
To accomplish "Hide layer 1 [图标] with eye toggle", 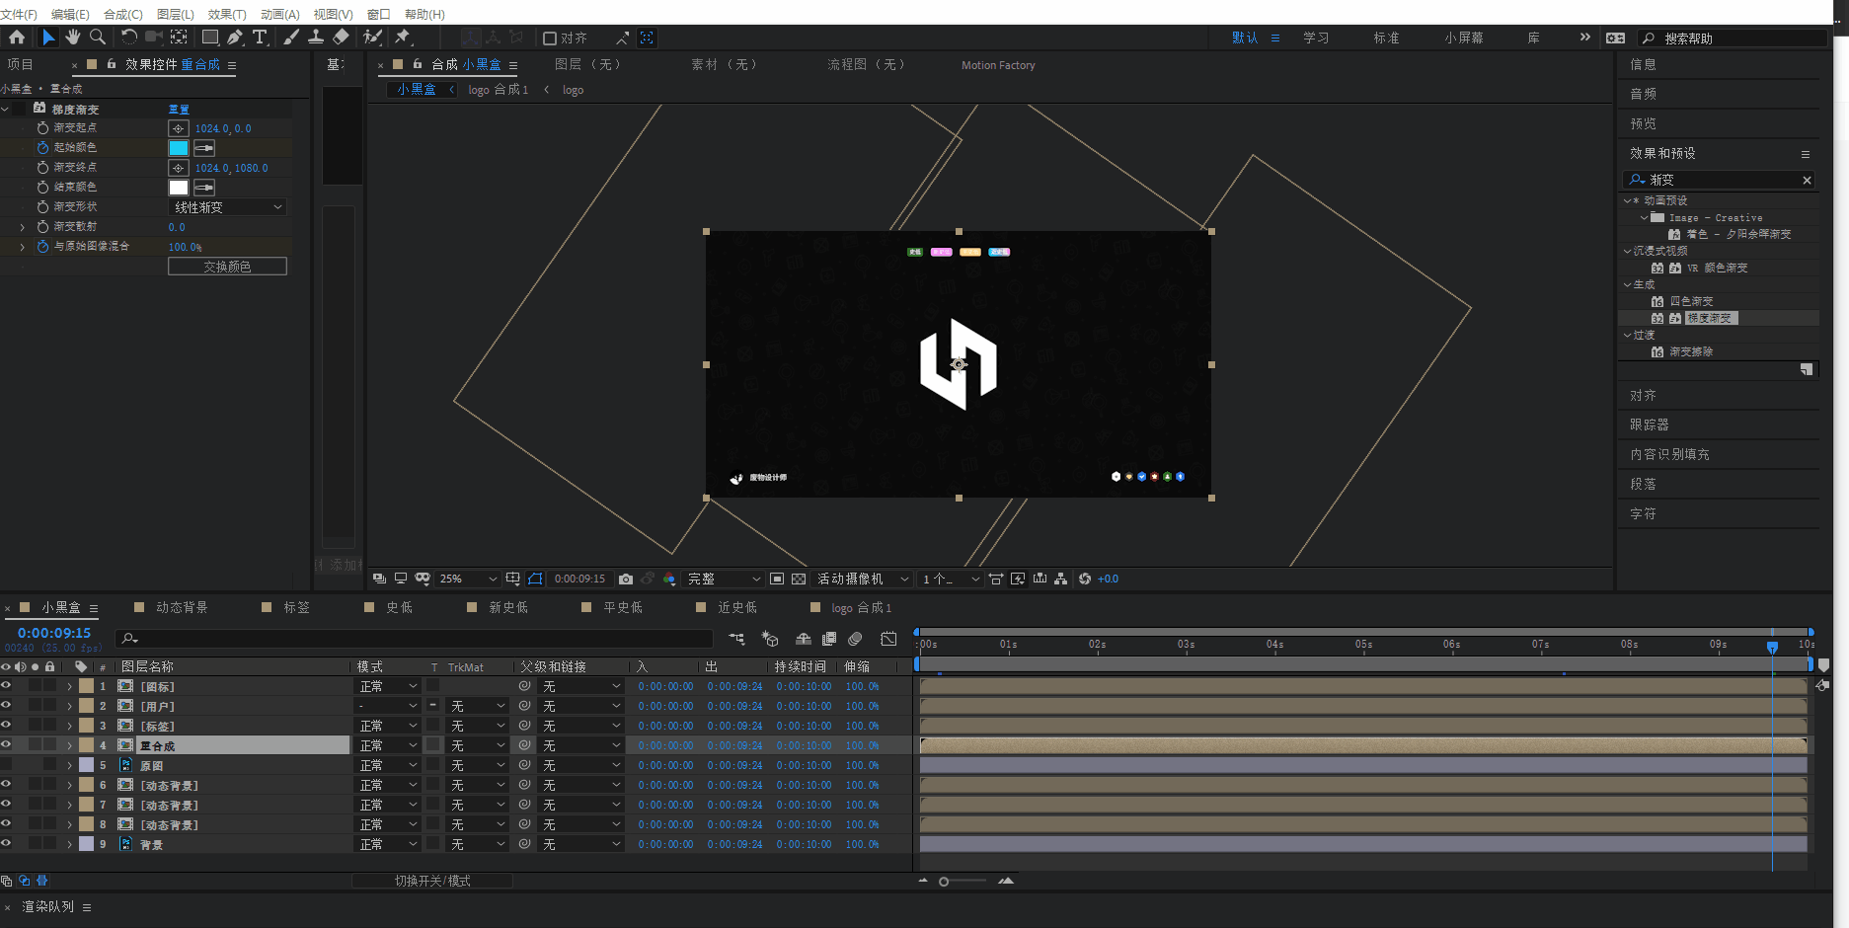I will [x=6, y=686].
